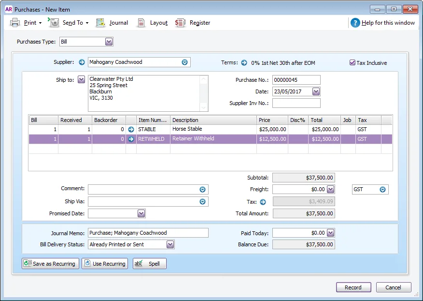
Task: Toggle the Tax Inclusive checkbox
Action: 352,63
